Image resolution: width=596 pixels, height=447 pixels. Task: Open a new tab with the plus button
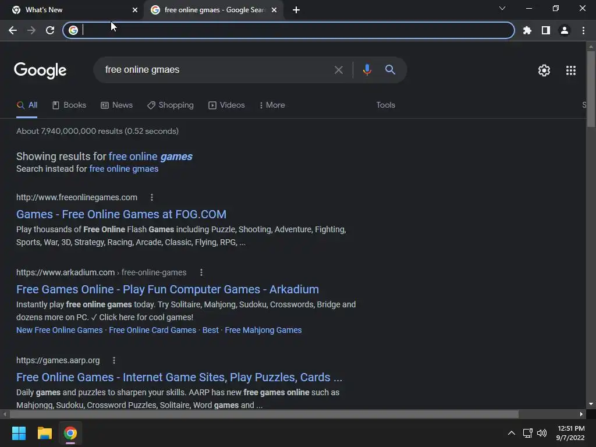pos(296,10)
